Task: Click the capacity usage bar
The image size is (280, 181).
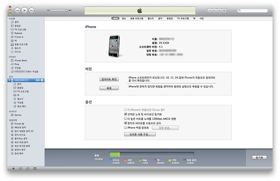Action: (152, 154)
